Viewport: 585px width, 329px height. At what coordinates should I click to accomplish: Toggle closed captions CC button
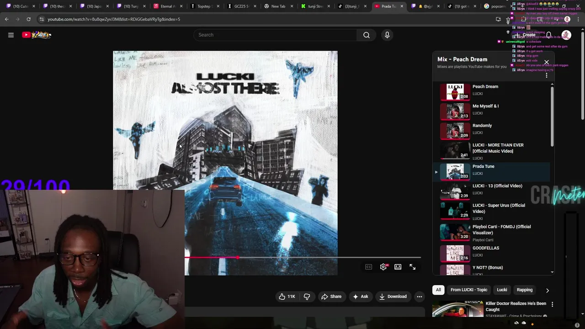coord(368,267)
